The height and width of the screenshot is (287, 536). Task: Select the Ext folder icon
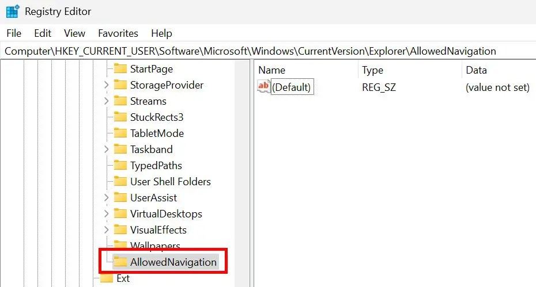point(106,278)
